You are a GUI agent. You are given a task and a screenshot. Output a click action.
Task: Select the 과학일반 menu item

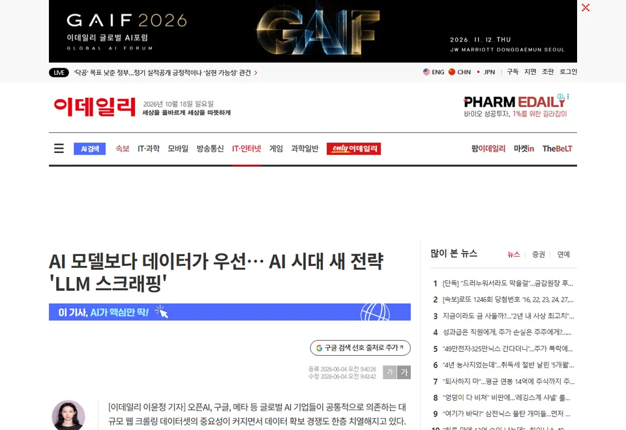point(305,149)
